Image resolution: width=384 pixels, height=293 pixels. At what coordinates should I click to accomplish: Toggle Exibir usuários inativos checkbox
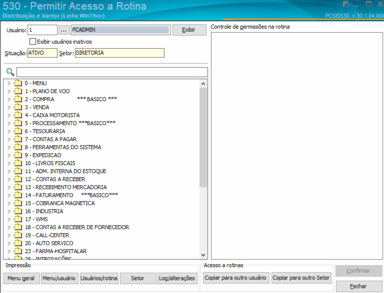33,41
